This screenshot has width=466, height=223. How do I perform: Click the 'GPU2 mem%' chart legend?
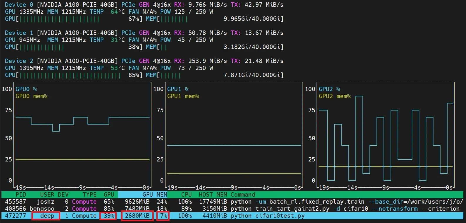pyautogui.click(x=335, y=96)
